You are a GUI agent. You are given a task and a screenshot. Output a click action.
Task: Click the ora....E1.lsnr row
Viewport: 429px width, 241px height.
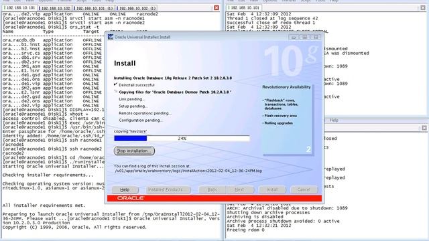tap(52, 71)
